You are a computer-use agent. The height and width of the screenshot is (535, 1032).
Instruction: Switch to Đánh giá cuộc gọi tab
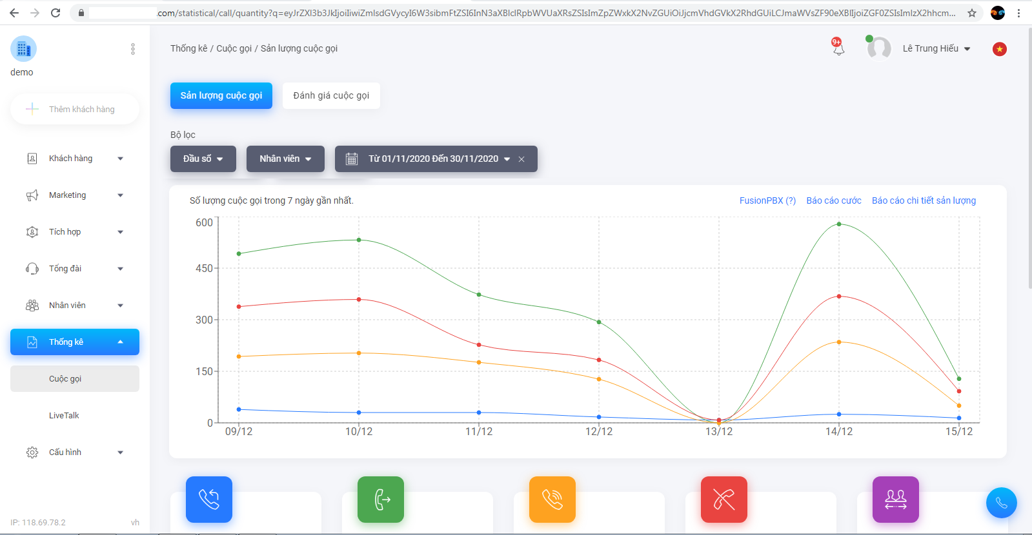tap(331, 95)
